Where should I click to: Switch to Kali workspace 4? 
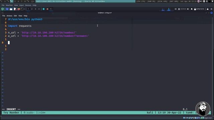[39, 9]
